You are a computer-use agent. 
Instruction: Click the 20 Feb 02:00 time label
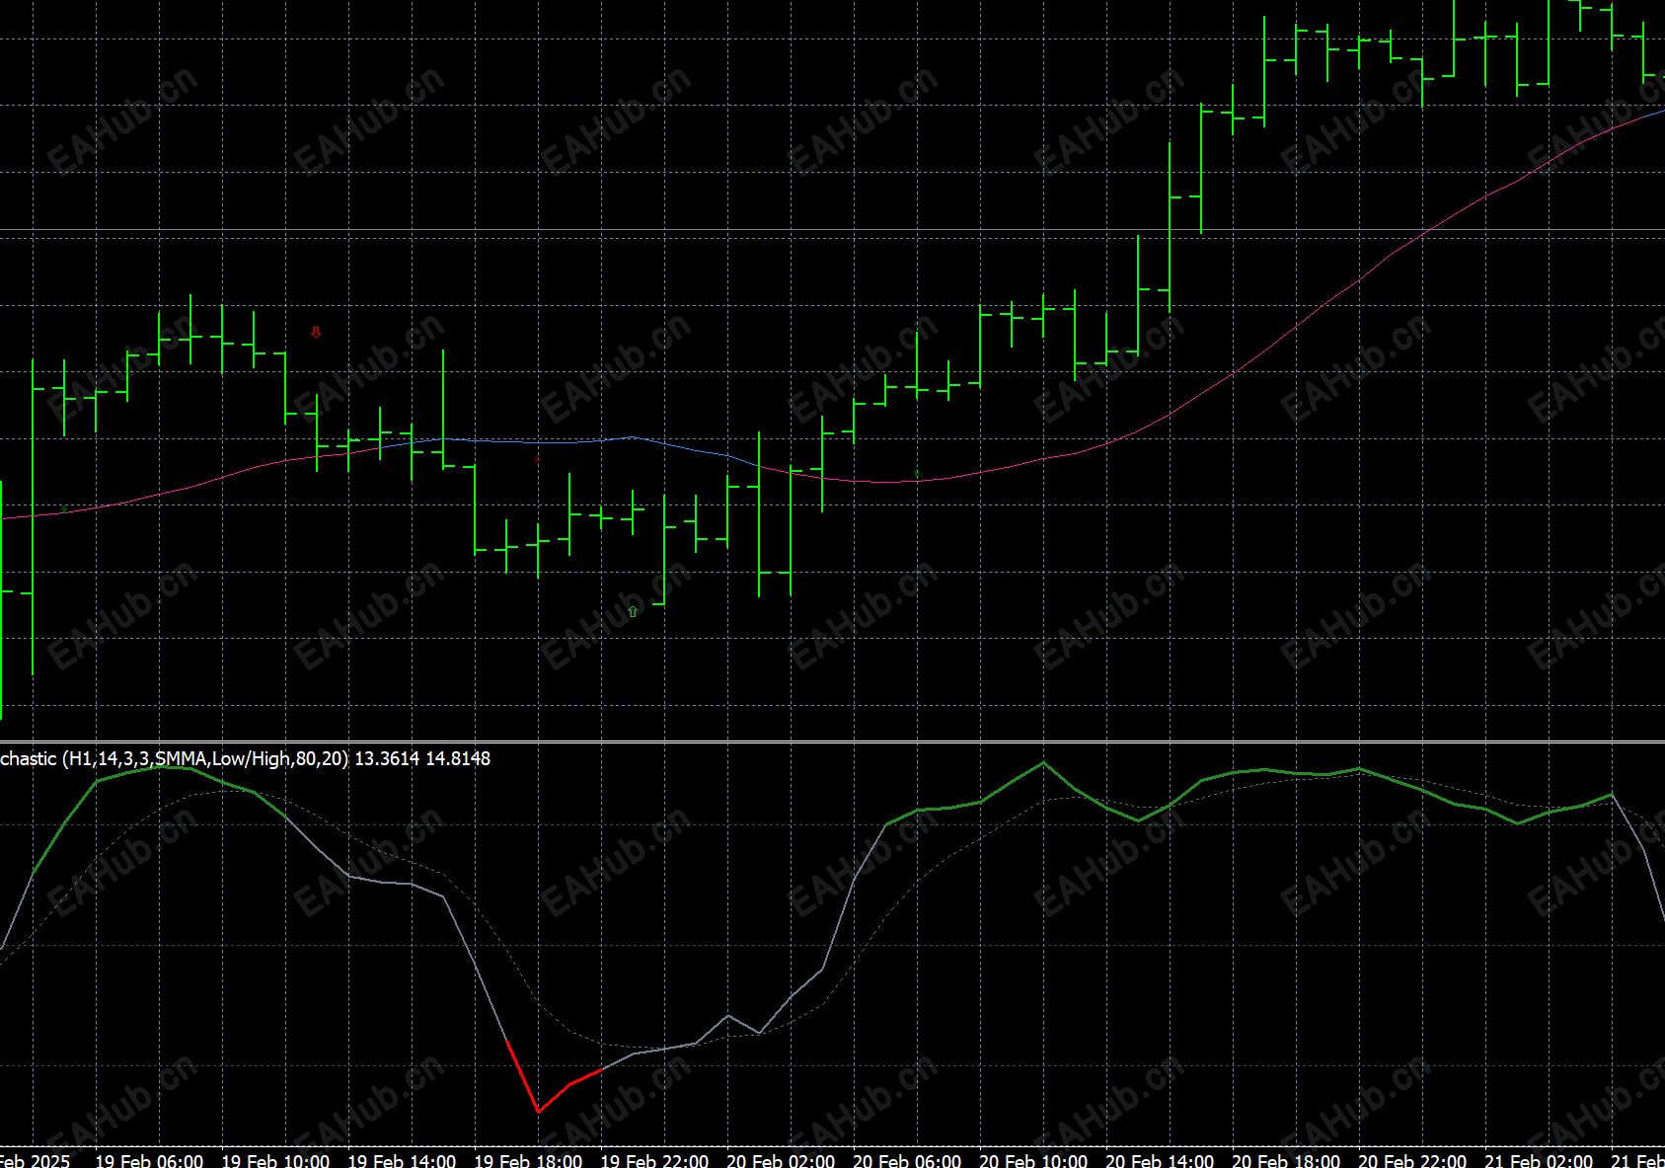point(781,1160)
